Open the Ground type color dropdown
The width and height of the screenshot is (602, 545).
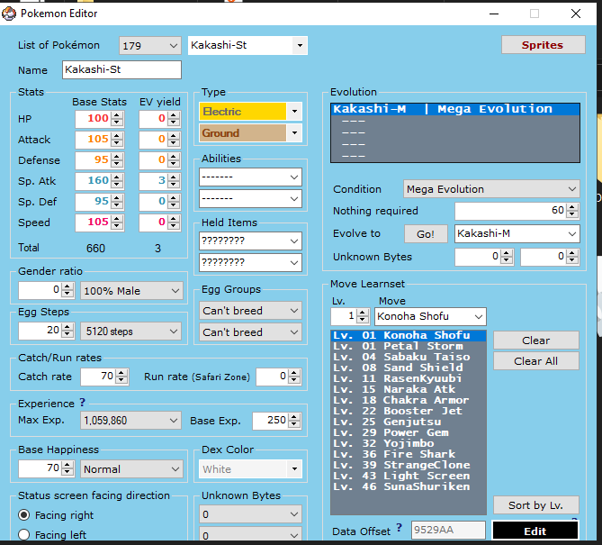293,133
